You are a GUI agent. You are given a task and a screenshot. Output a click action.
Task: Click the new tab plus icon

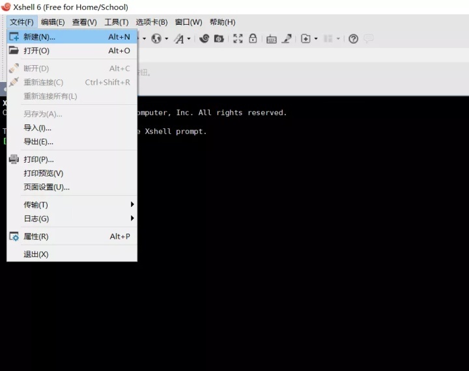pos(306,38)
